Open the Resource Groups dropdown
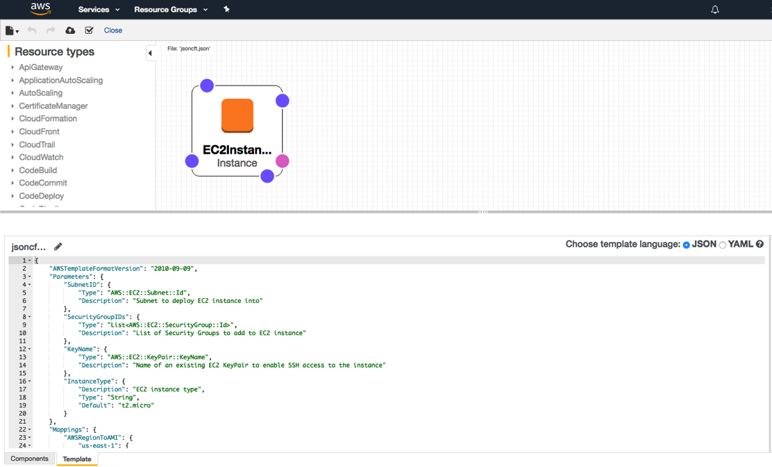Viewport: 772px width, 467px height. pyautogui.click(x=170, y=10)
